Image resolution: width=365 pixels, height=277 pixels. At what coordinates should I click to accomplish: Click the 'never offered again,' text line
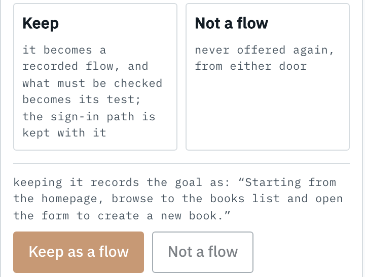(x=265, y=50)
